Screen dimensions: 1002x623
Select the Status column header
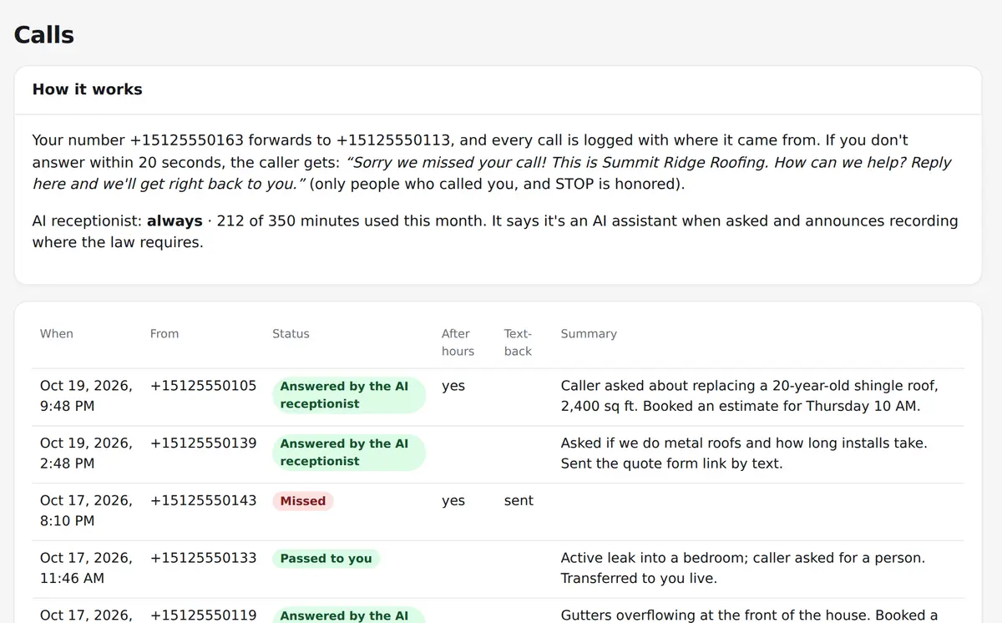coord(291,333)
